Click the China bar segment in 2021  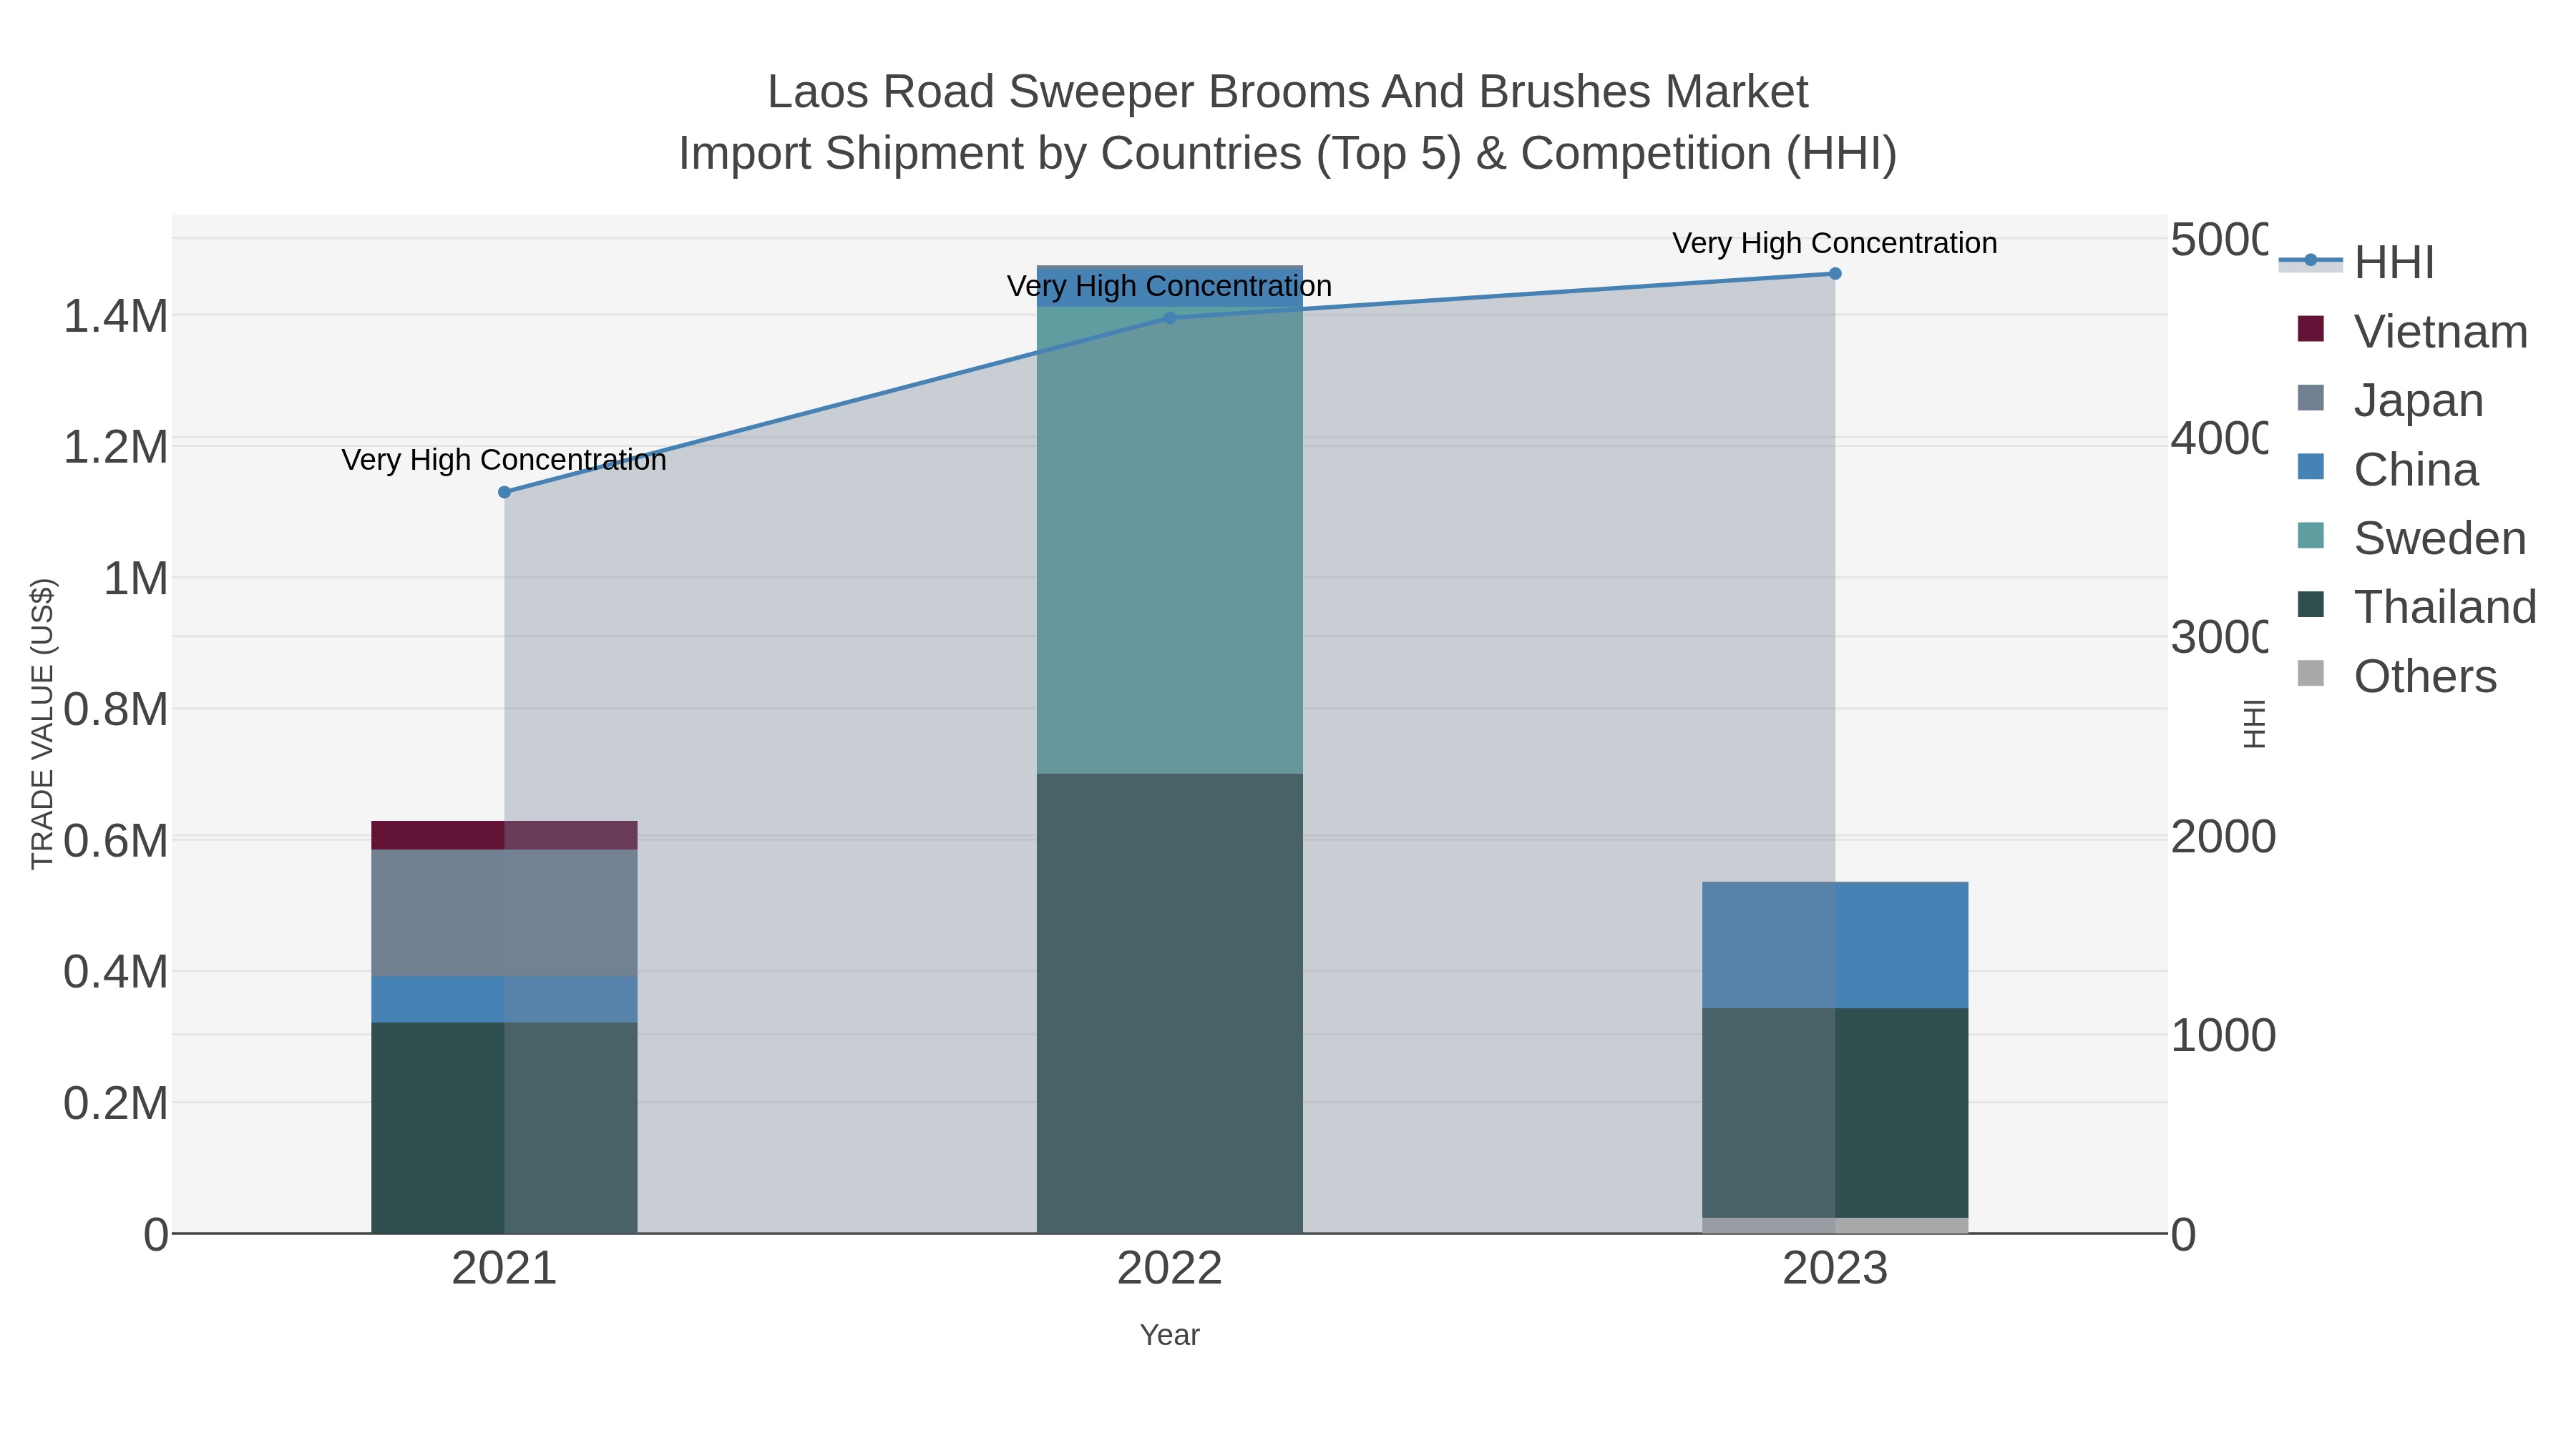(504, 1000)
